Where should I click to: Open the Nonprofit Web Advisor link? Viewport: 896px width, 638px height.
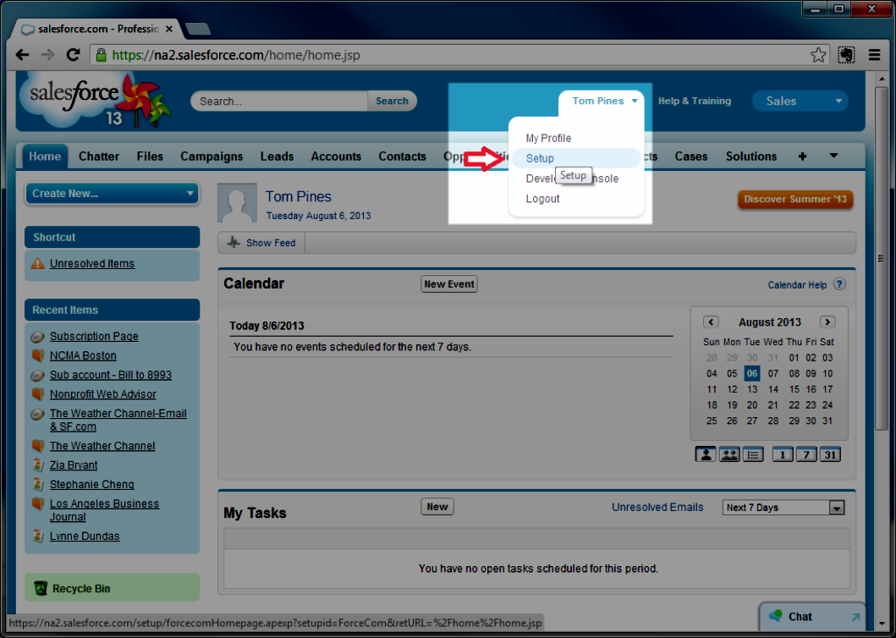point(103,394)
